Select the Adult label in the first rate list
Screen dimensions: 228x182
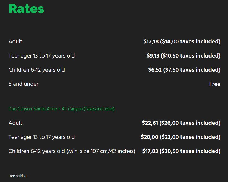[x=15, y=41]
